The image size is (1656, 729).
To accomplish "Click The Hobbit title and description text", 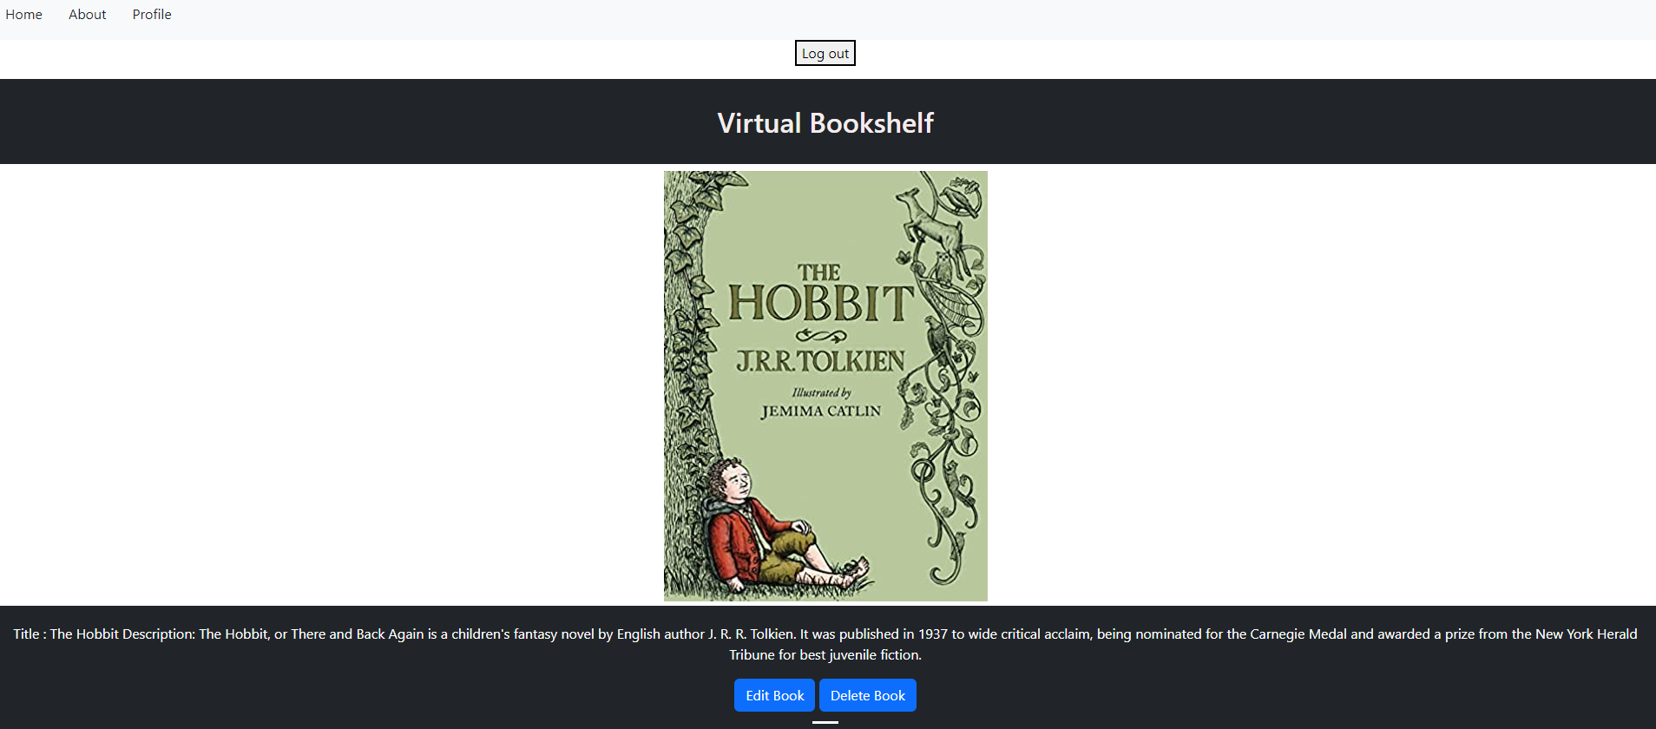I will pyautogui.click(x=825, y=644).
